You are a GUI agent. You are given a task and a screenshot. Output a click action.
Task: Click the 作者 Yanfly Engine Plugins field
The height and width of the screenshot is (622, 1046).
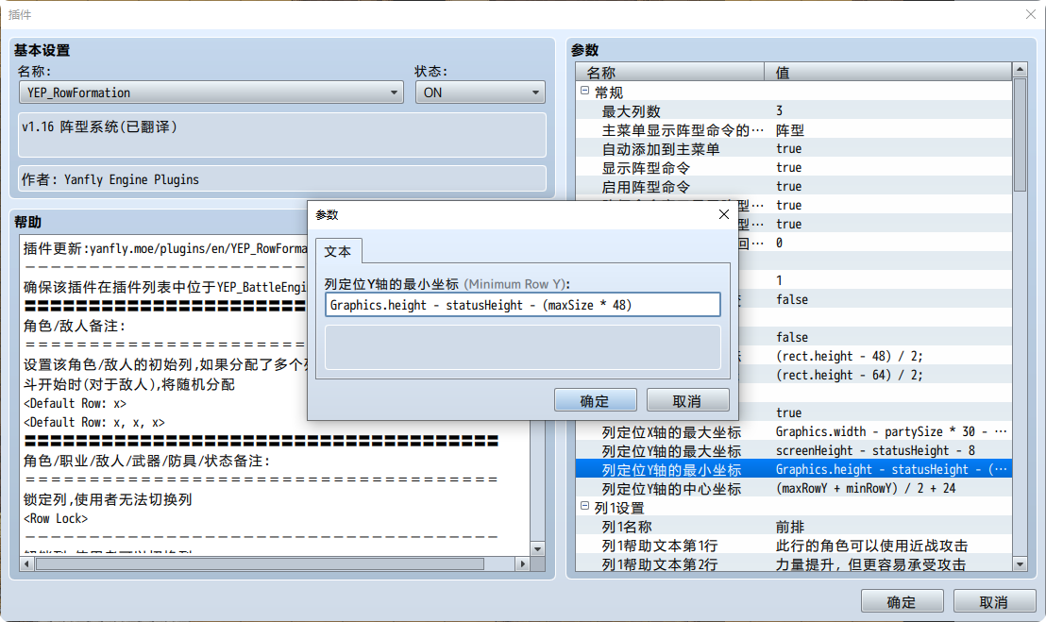tap(282, 178)
